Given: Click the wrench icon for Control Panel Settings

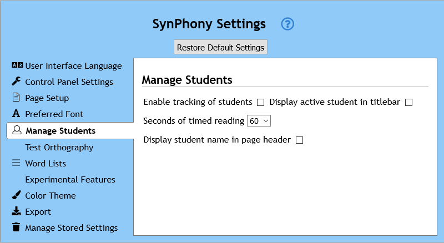Looking at the screenshot, I should 16,82.
